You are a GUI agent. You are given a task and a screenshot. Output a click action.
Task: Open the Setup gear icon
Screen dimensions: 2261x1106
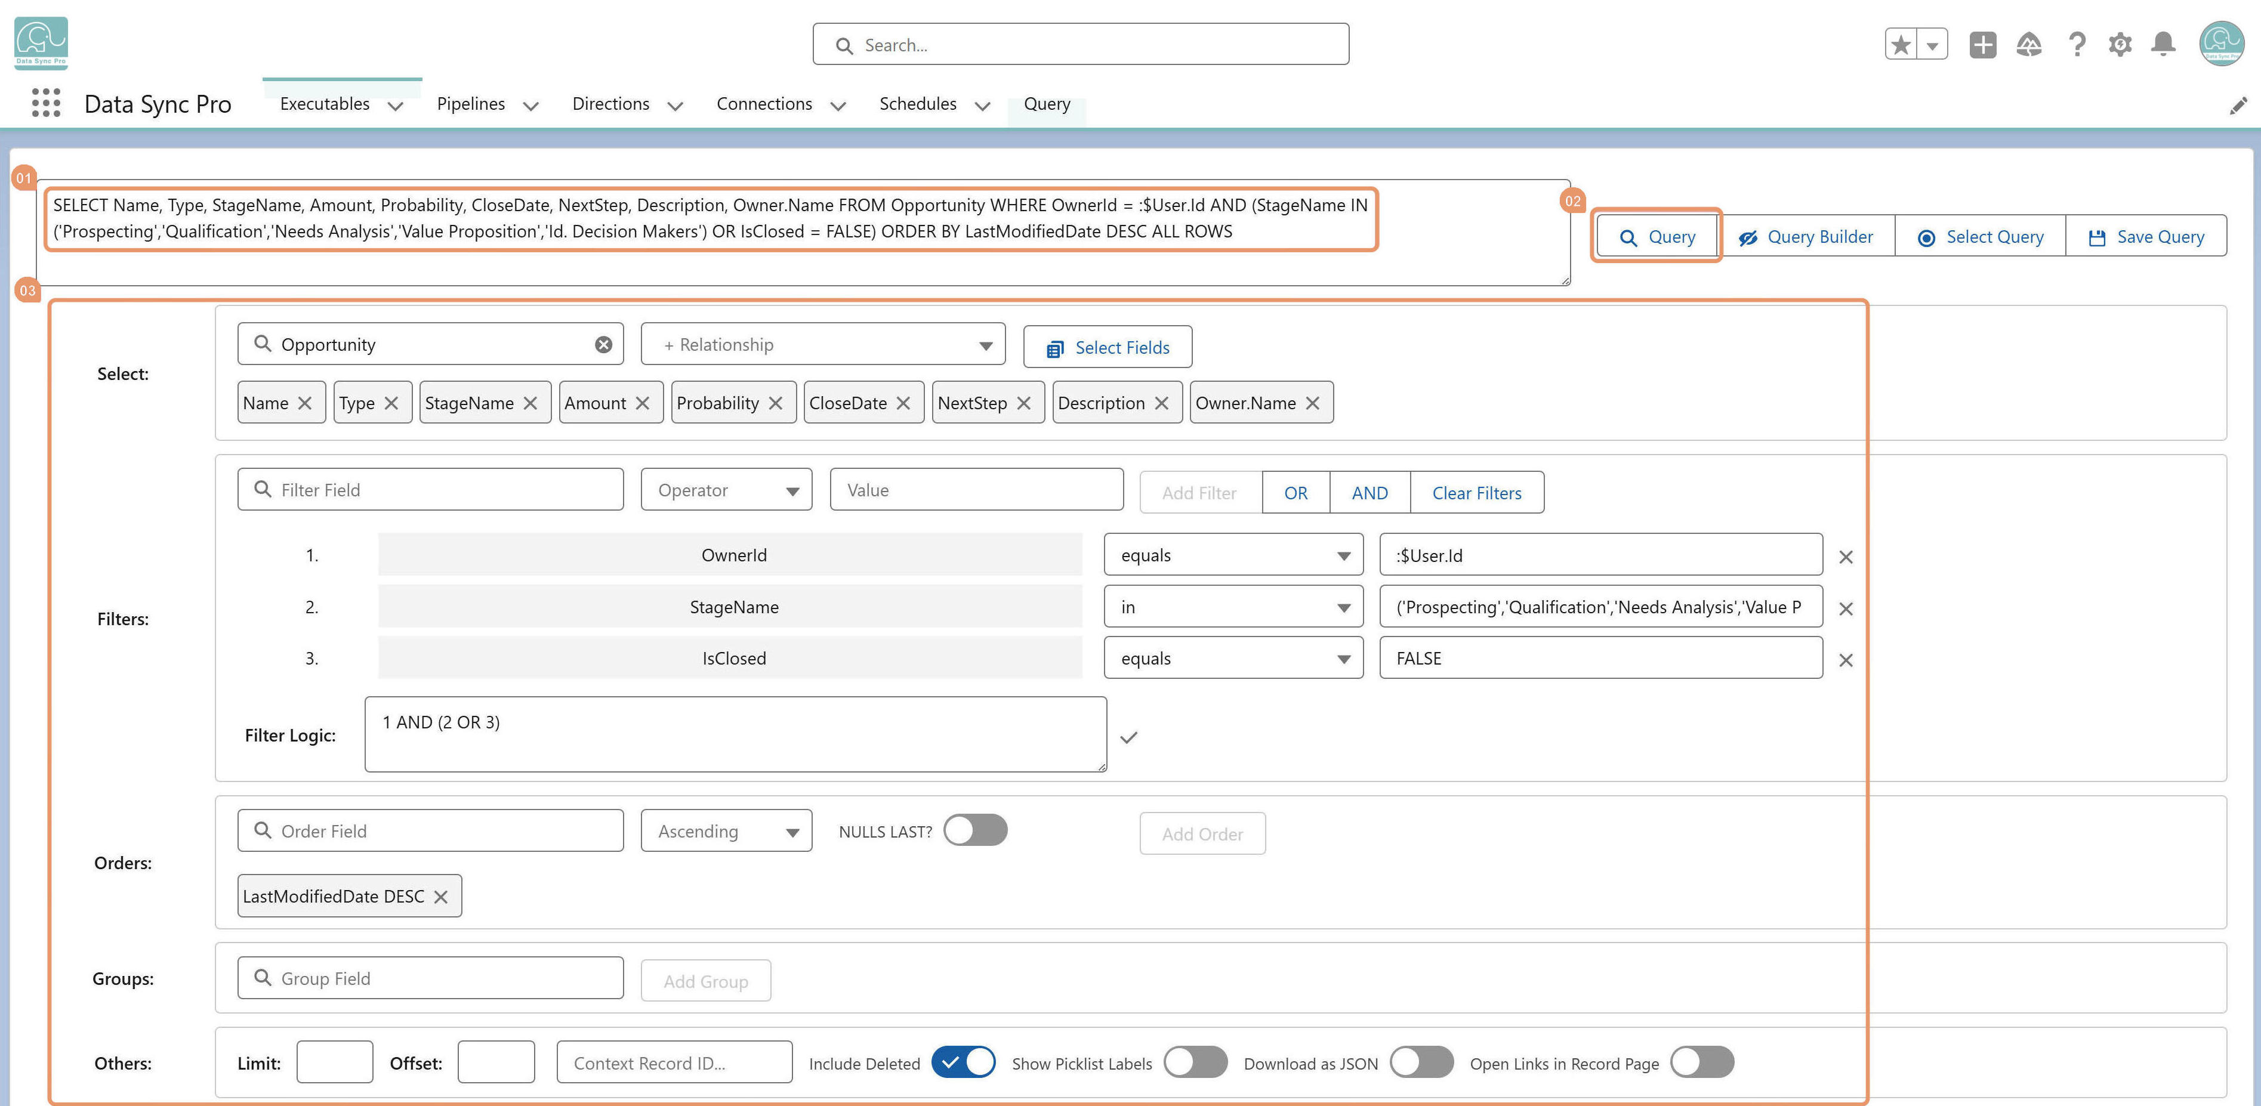click(2120, 44)
